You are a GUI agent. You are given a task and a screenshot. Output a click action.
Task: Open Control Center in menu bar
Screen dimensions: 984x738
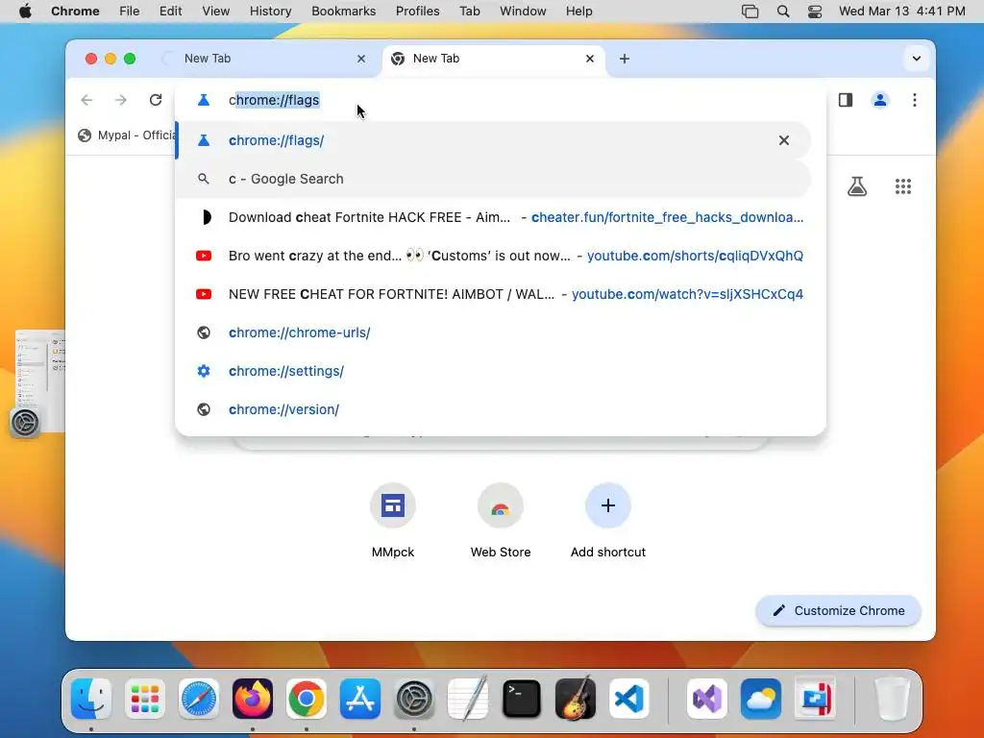point(815,11)
